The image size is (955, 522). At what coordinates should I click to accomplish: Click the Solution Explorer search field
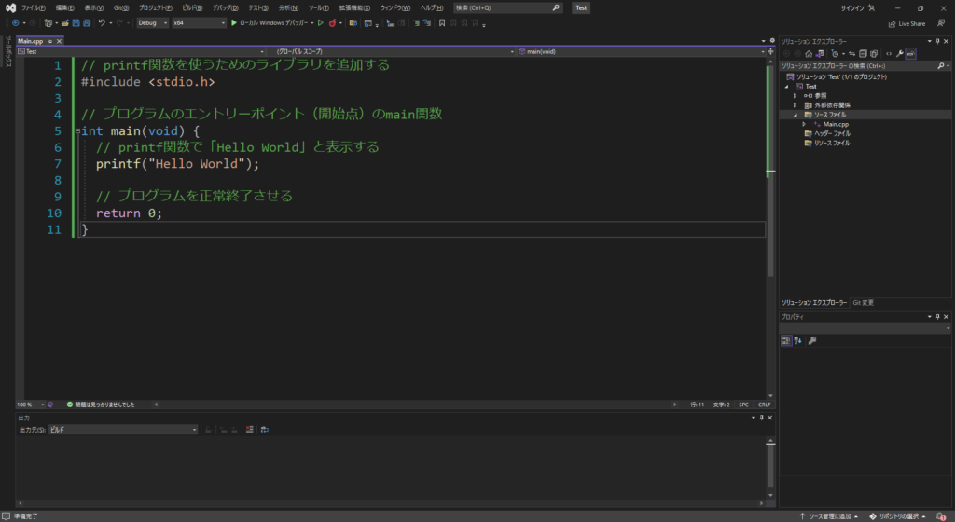point(858,66)
